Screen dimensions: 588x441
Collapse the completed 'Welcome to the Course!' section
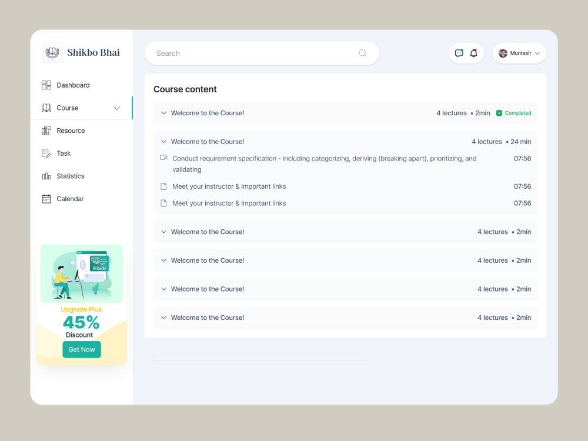click(163, 113)
